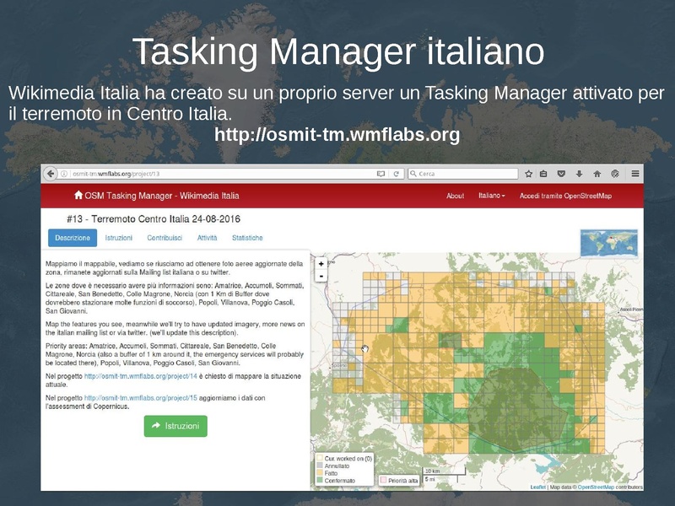The width and height of the screenshot is (675, 506).
Task: Zoom out the map with minus button
Action: pos(321,275)
